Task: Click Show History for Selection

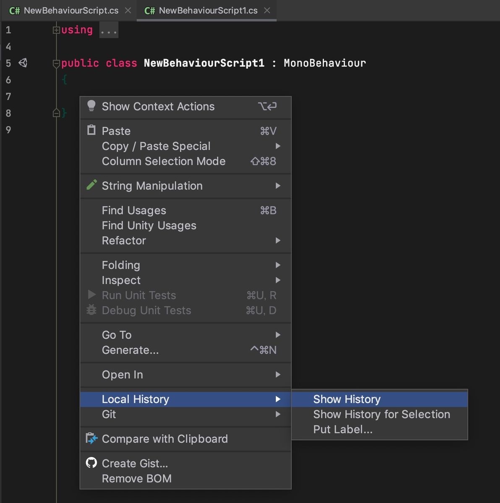Action: pos(381,414)
